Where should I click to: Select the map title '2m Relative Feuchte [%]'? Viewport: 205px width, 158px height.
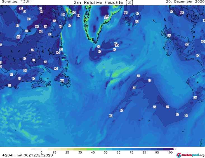click(x=103, y=3)
